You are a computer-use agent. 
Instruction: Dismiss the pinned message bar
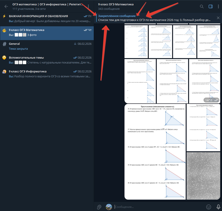click(218, 18)
